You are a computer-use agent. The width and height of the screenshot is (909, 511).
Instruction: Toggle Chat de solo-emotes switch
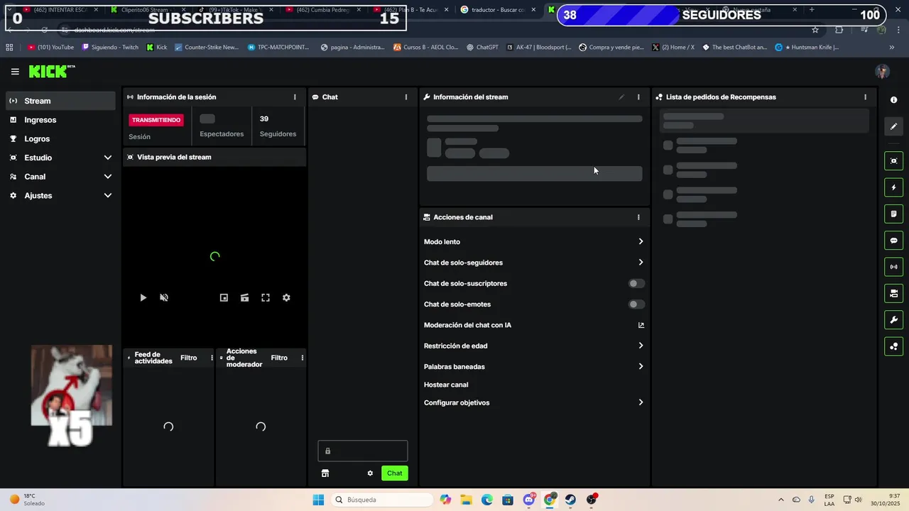pos(636,304)
